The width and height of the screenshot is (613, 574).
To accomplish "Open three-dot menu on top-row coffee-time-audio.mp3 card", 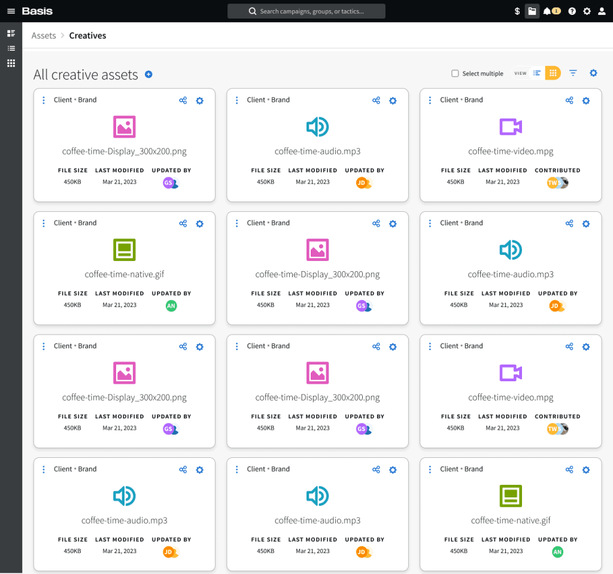I will click(x=237, y=101).
